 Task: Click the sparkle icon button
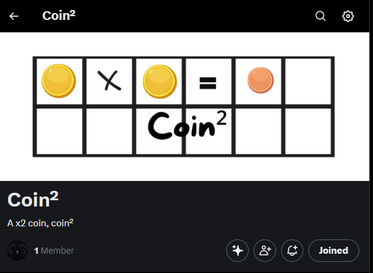coord(237,251)
